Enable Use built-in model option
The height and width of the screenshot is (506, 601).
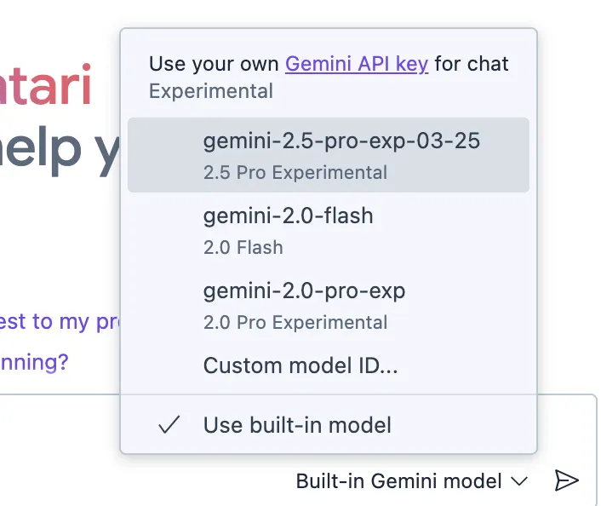pyautogui.click(x=297, y=425)
